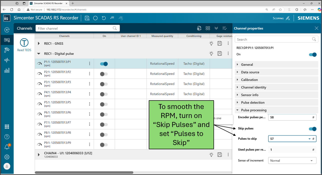Click the Filter channel search field
This screenshot has height=175, width=322.
point(75,28)
